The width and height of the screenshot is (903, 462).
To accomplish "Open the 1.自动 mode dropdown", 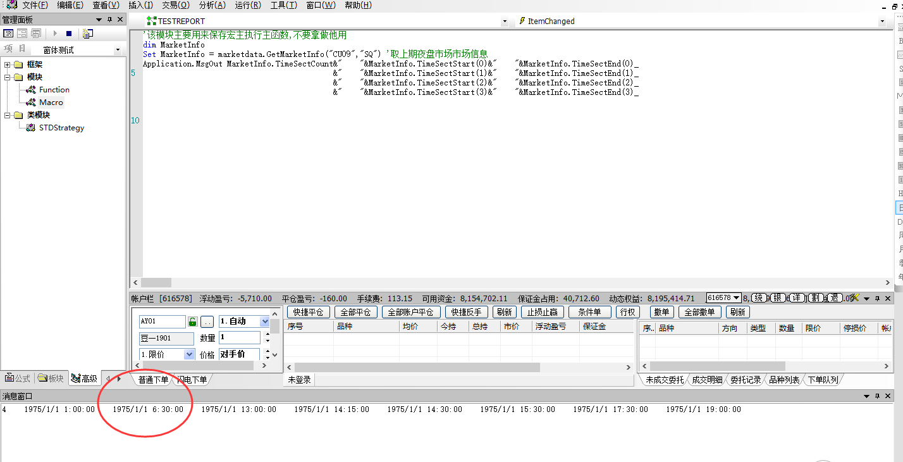I will pos(265,322).
